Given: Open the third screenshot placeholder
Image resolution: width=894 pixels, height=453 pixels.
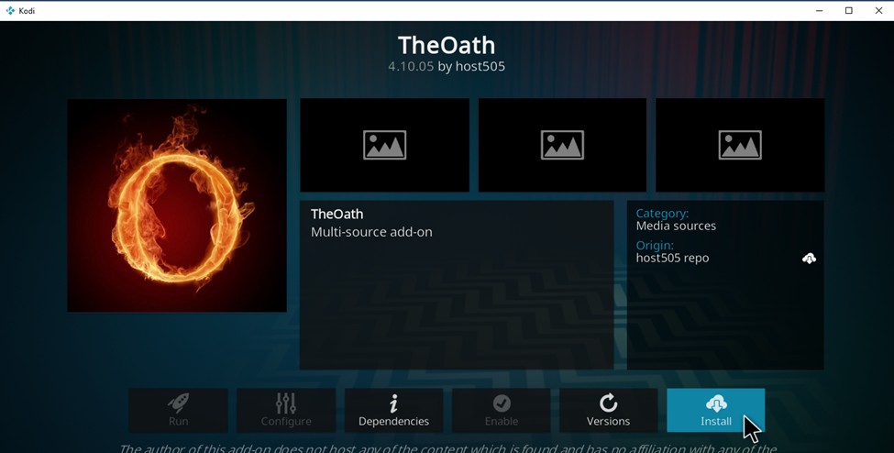Looking at the screenshot, I should tap(740, 145).
